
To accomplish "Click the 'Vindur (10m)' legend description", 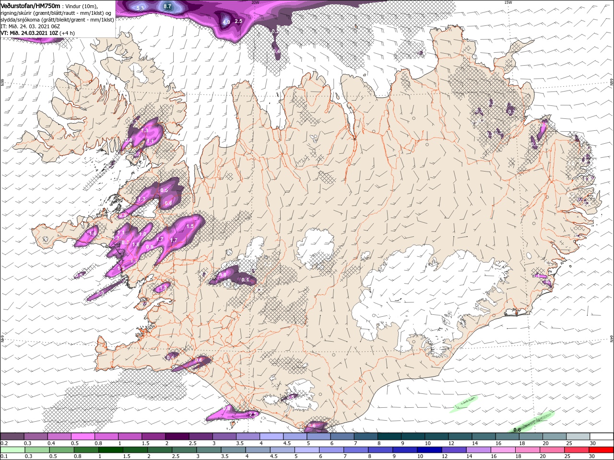I will coord(81,6).
